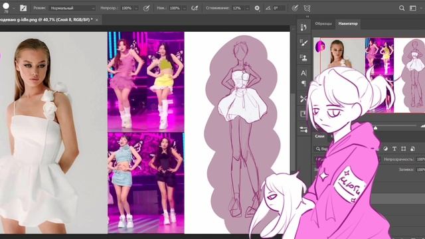Click navigator zoom-in mountains icon
425x239 pixels.
(422, 126)
